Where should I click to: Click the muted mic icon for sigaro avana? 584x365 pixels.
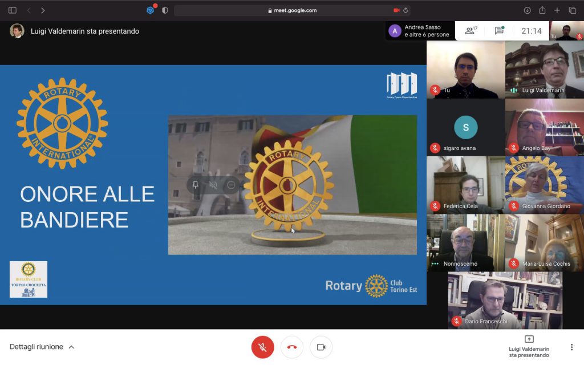[435, 148]
